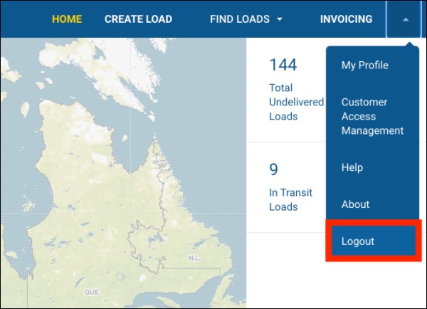Screen dimensions: 427x309
Task: Open the Create Load page
Action: (138, 19)
